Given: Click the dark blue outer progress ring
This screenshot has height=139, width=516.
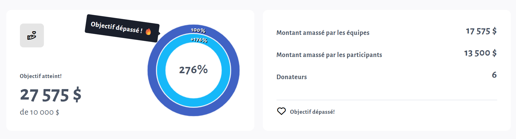Looking at the screenshot, I should click(152, 71).
